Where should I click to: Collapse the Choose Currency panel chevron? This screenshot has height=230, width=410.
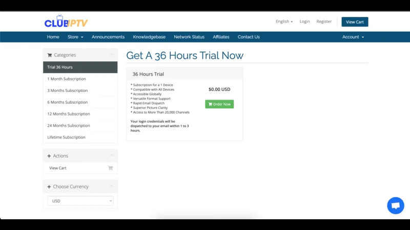pyautogui.click(x=111, y=187)
